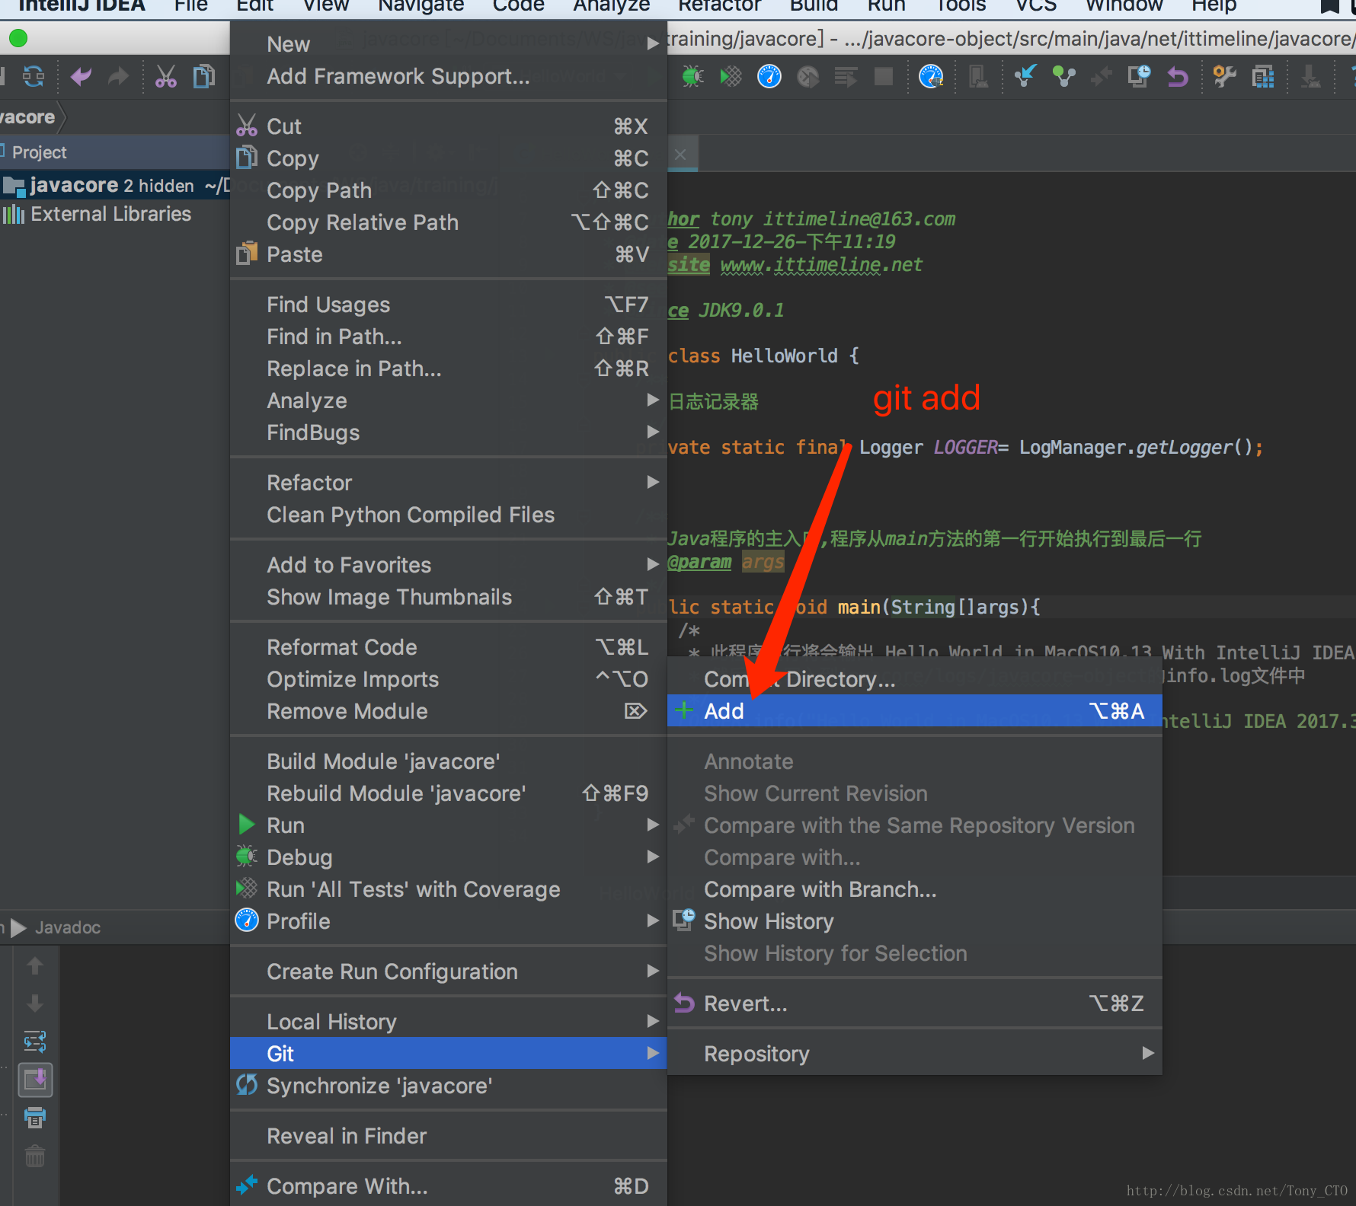
Task: Click the trash Clear All icon
Action: point(35,1157)
